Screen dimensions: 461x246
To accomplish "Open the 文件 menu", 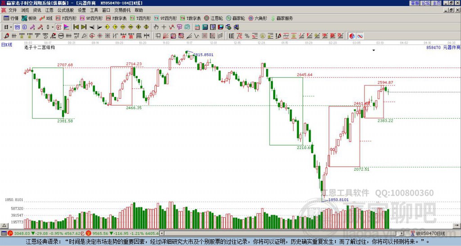I will pos(13,10).
